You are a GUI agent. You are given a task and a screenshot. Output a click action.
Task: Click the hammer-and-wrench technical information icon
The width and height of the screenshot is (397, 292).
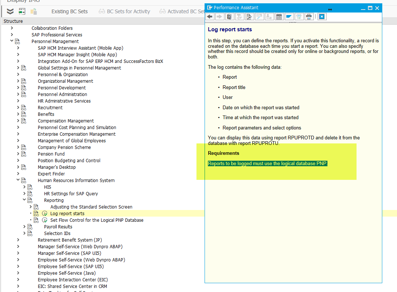coord(239,17)
